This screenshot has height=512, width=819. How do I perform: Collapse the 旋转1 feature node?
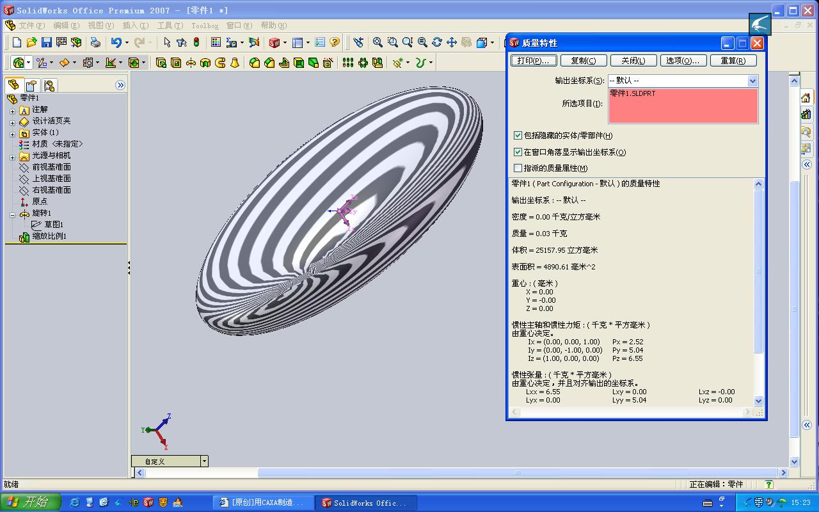pyautogui.click(x=12, y=215)
